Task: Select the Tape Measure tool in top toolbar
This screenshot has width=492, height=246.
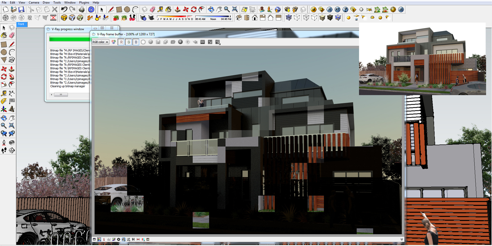Action: coord(160,10)
